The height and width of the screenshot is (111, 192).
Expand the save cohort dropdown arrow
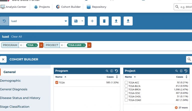(x=82, y=21)
